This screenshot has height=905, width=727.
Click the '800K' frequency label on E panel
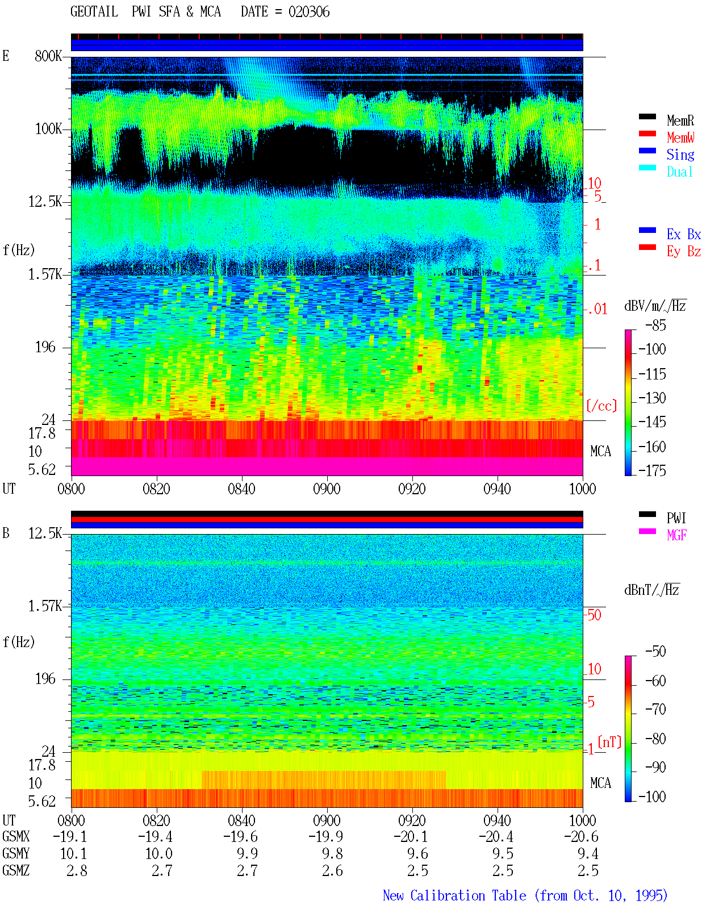pos(48,56)
